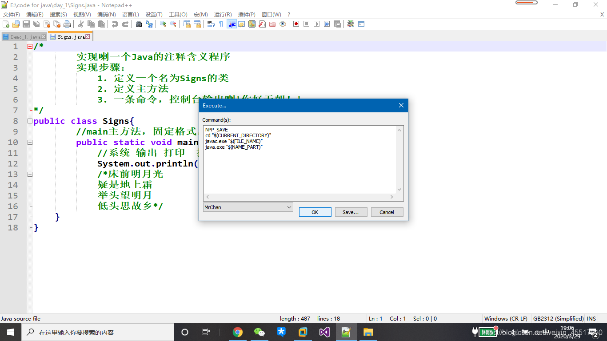The width and height of the screenshot is (607, 341).
Task: Click the New file toolbar icon
Action: pyautogui.click(x=6, y=24)
